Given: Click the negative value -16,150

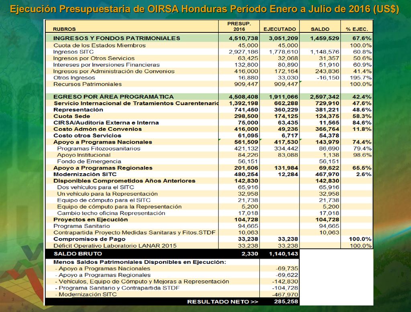Looking at the screenshot, I should tap(328, 78).
